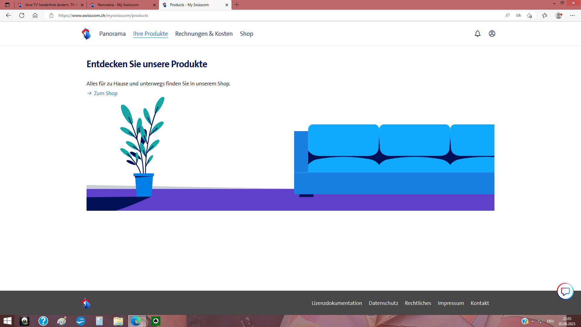Image resolution: width=581 pixels, height=327 pixels.
Task: Click the notification bell icon
Action: [x=478, y=34]
